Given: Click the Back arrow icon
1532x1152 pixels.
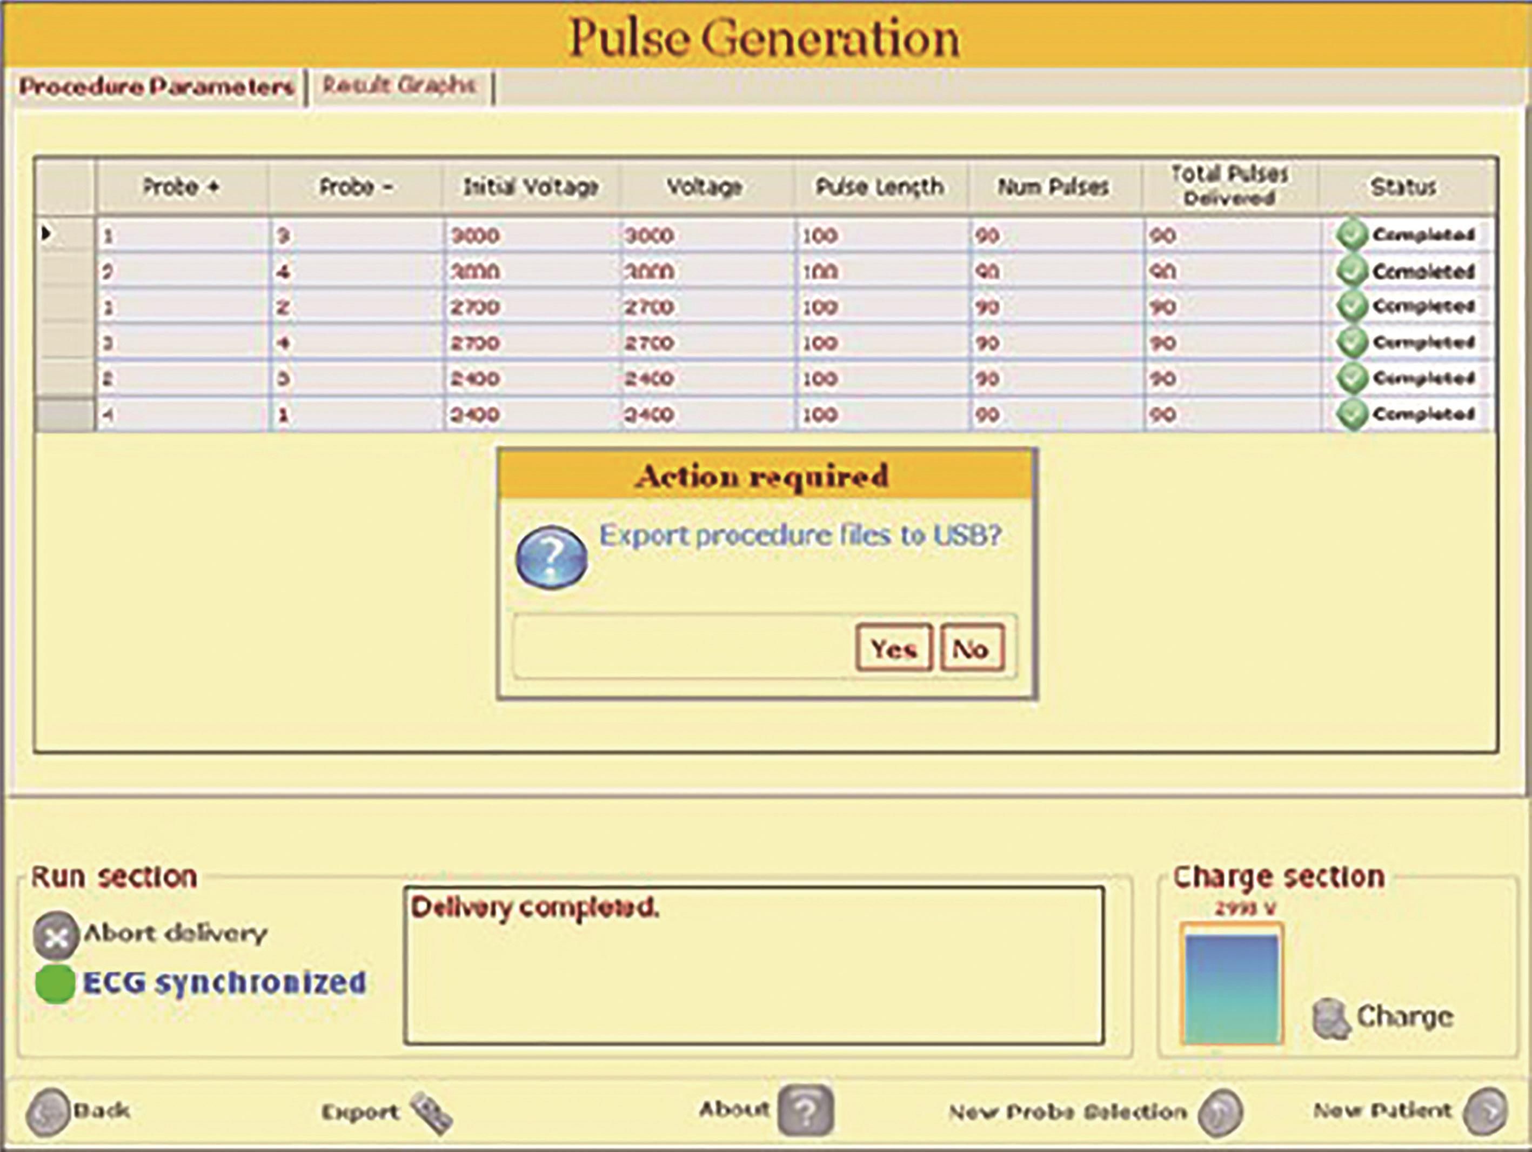Looking at the screenshot, I should [47, 1113].
